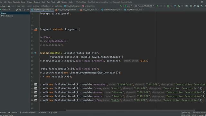Open the Database Inspector tool window
Viewport: 206px width, 116px height.
click(28, 112)
